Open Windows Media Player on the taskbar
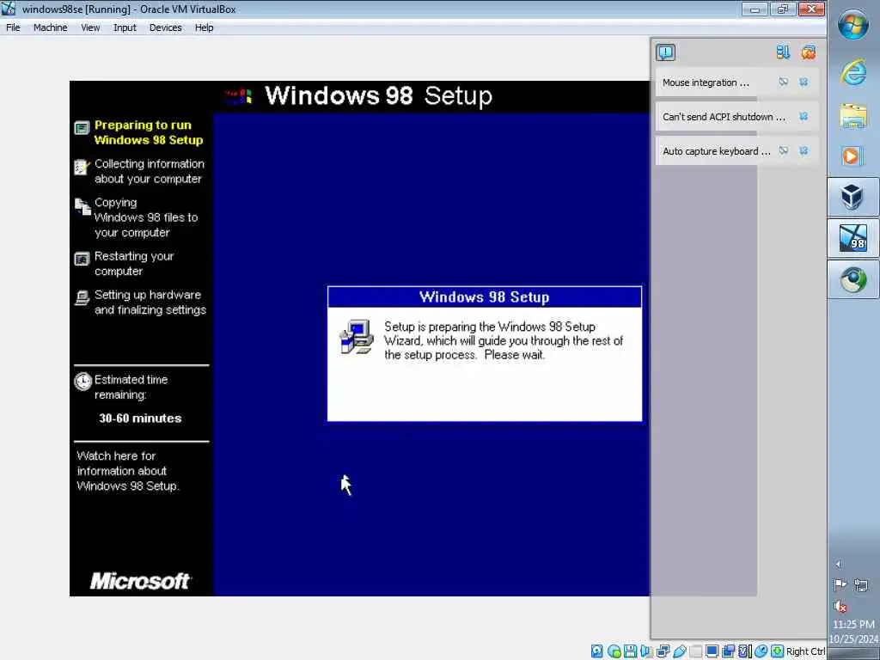Viewport: 880px width, 660px height. pos(852,156)
